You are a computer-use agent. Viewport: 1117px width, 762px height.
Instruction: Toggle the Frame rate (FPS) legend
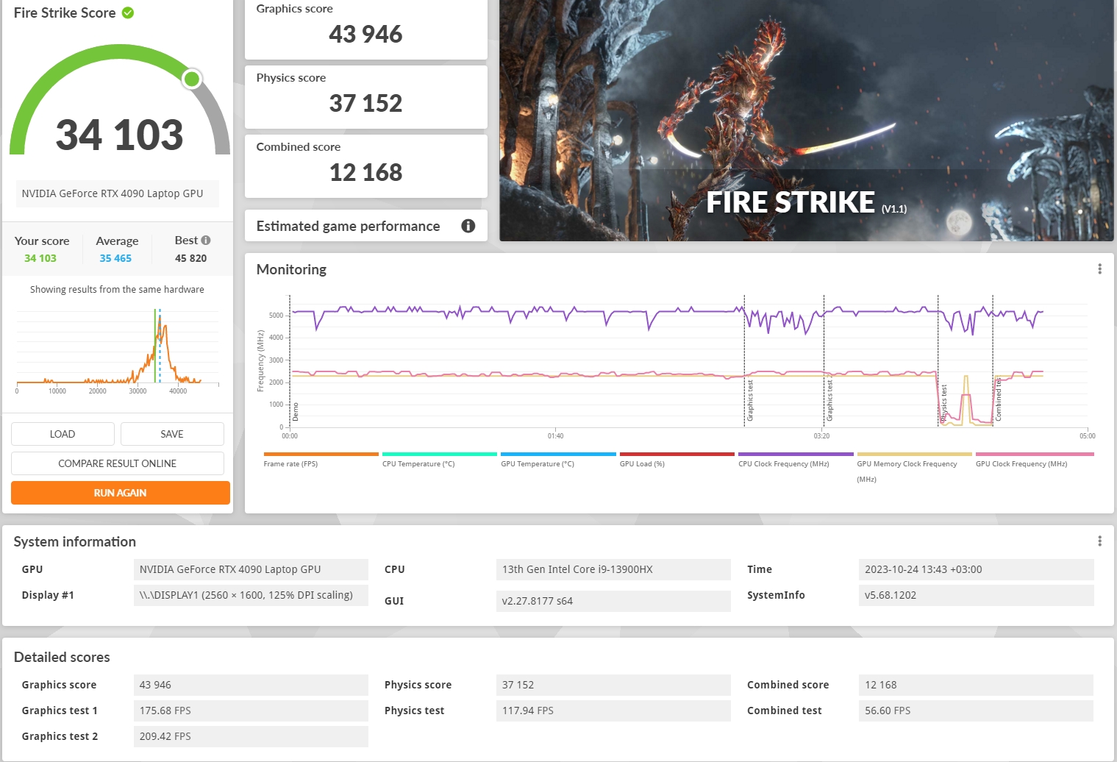(290, 464)
